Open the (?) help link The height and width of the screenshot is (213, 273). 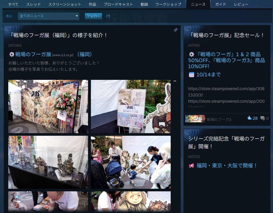[x=108, y=16]
